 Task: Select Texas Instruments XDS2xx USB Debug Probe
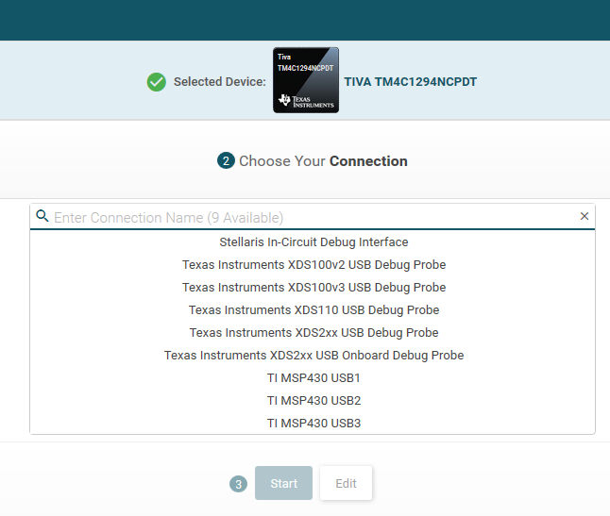pos(313,333)
